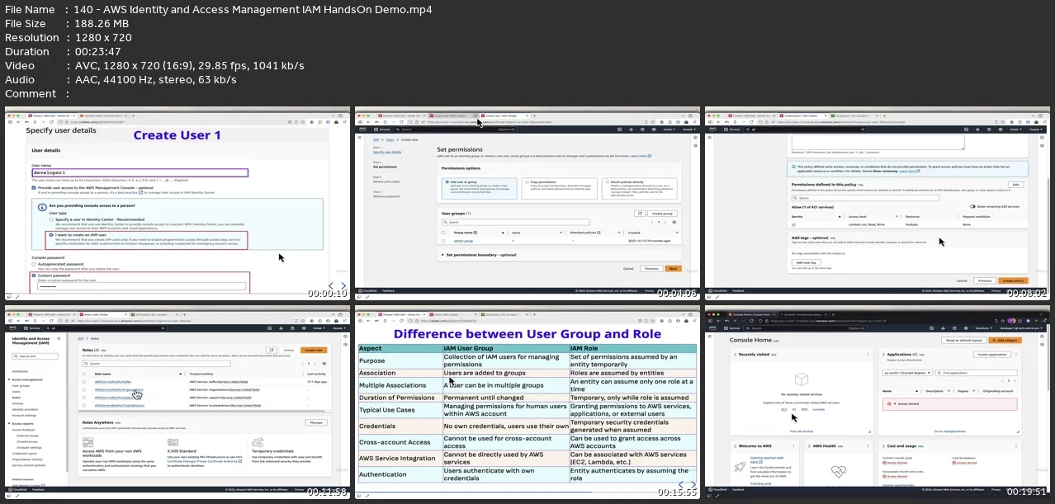The height and width of the screenshot is (504, 1055).
Task: Toggle 'Show remaining 420 services' switch
Action: [973, 206]
